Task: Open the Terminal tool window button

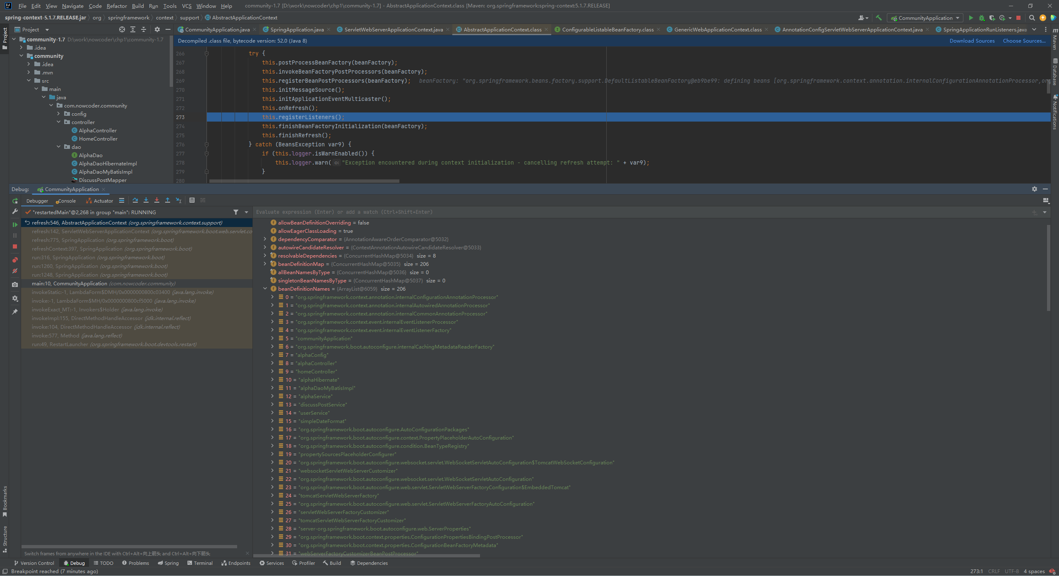Action: (200, 563)
